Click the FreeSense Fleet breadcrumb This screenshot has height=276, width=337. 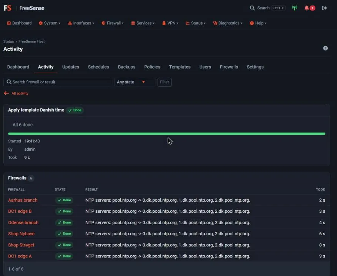pos(31,41)
